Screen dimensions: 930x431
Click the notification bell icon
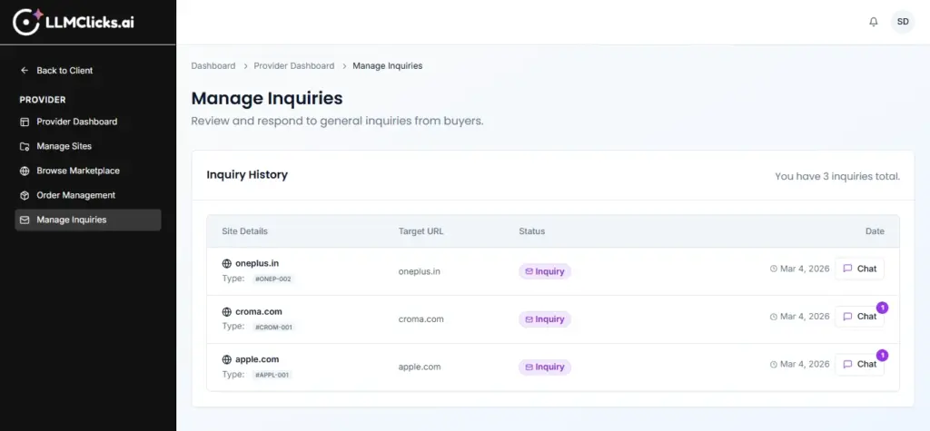(874, 22)
